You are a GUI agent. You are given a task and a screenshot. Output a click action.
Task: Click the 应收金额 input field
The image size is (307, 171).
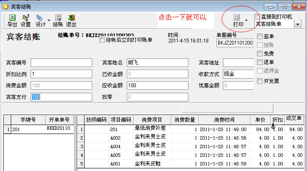157,85
